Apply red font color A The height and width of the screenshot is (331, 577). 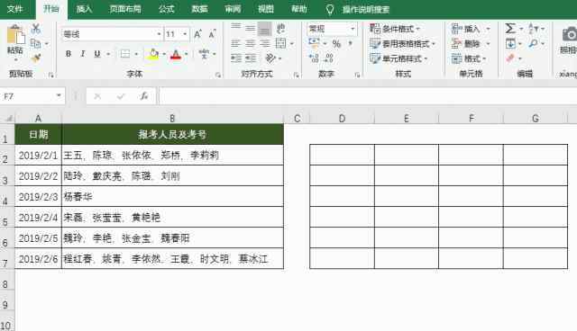[x=176, y=54]
